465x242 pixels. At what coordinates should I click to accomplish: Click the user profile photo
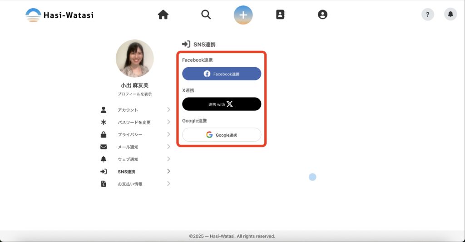(134, 59)
